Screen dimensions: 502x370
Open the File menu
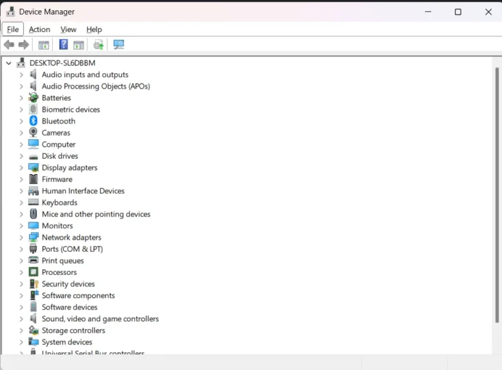click(x=13, y=30)
